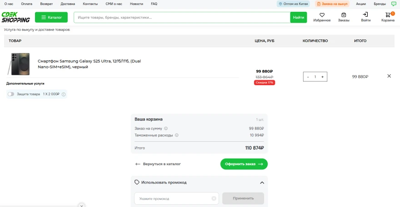The image size is (400, 207).
Task: Decrease quantity with minus button
Action: [308, 77]
